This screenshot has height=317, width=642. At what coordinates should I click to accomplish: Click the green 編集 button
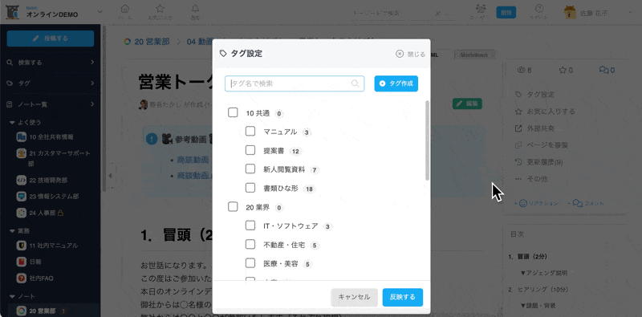coord(467,104)
